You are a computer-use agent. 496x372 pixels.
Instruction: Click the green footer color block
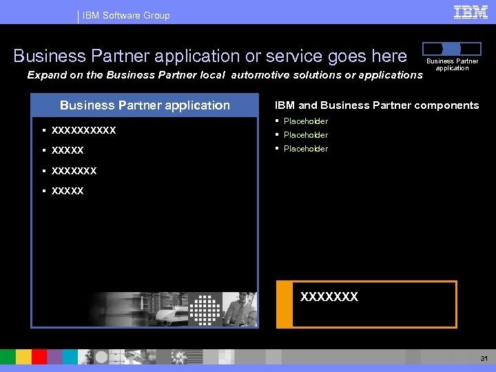8,357
